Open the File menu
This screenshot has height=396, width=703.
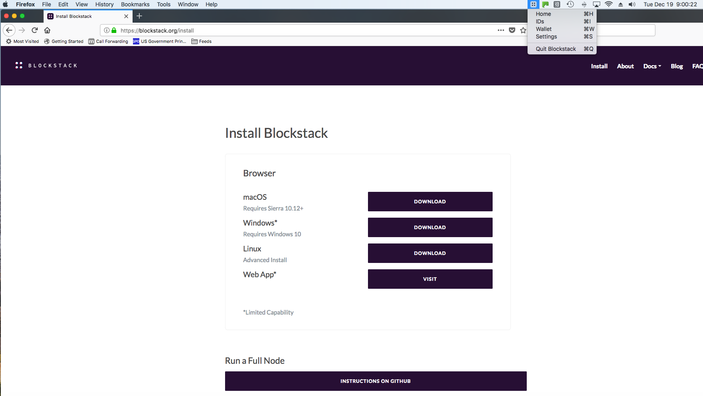(x=46, y=4)
